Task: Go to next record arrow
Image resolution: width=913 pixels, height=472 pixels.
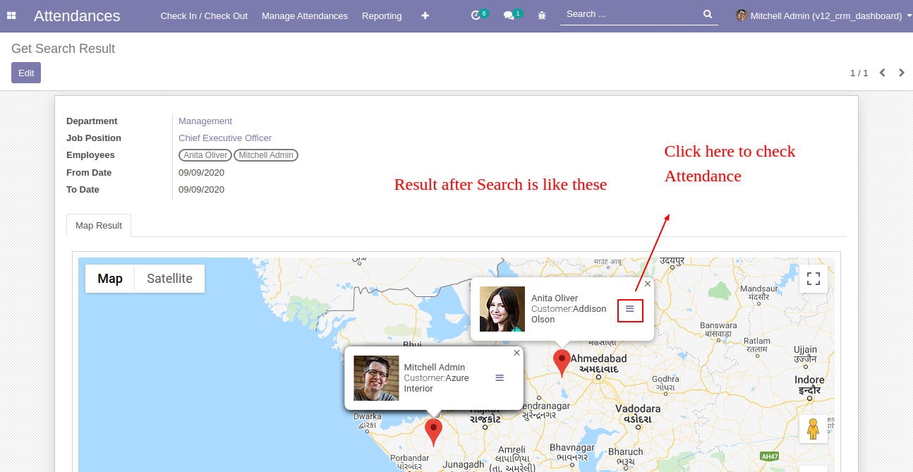Action: (x=901, y=73)
